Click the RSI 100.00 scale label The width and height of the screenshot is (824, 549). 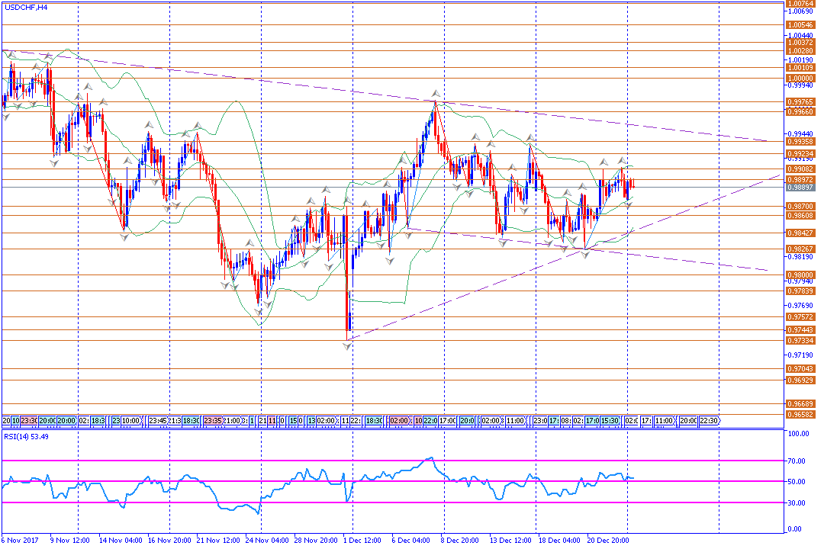(x=798, y=433)
